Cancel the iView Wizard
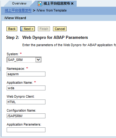The width and height of the screenshot is (116, 138). click(60, 29)
